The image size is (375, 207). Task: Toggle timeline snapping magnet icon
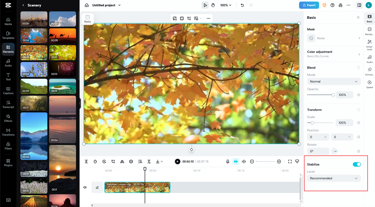click(236, 161)
